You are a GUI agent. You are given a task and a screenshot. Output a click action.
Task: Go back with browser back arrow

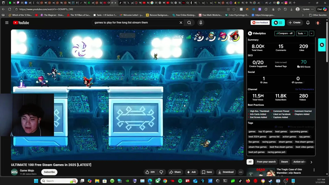click(x=3, y=9)
